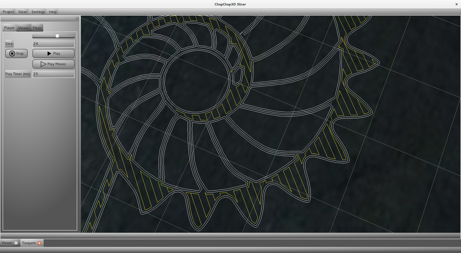Viewport: 461px width, 253px height.
Task: Switch to the bottom Viewer tab
Action: [7, 243]
